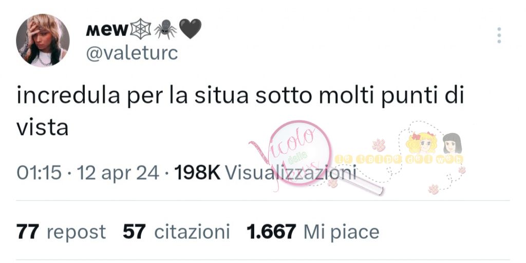Screen dimensions: 526x263
Task: Open the three-dot more options menu
Action: click(x=499, y=35)
